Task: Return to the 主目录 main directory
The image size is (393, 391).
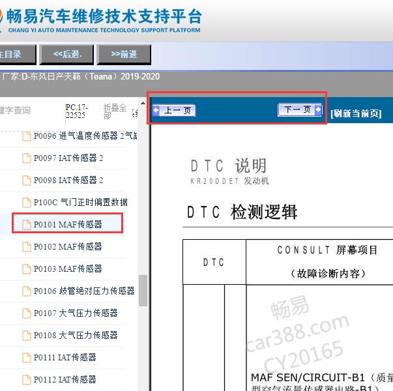Action: [x=18, y=54]
